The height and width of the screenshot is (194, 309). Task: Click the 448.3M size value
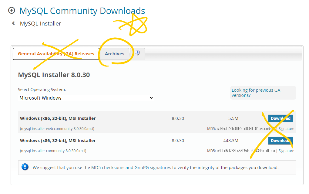[x=230, y=141]
